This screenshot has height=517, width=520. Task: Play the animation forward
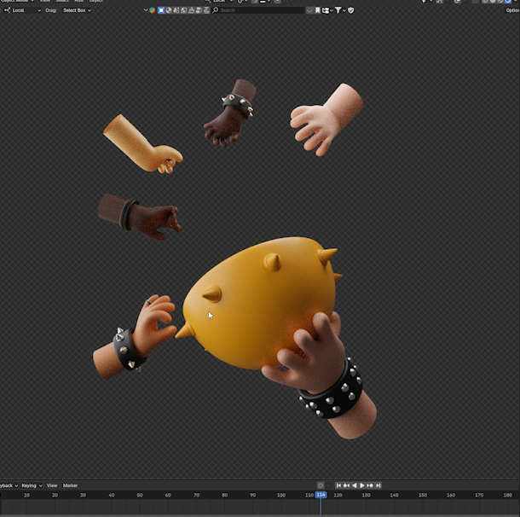point(362,485)
